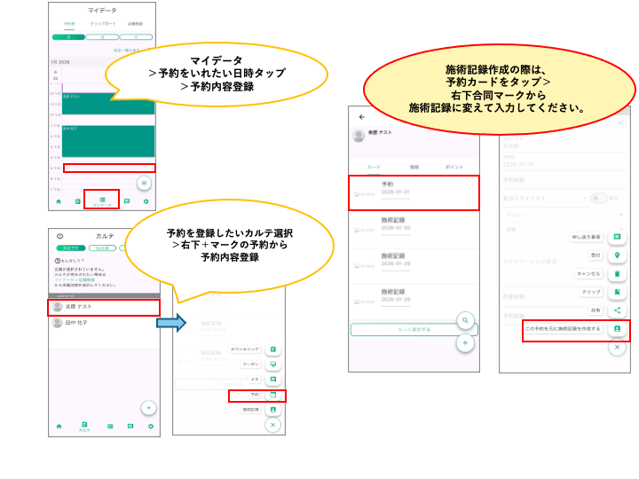
Task: Tap マイデータ icon in top-left phone's bottom bar
Action: (x=102, y=200)
